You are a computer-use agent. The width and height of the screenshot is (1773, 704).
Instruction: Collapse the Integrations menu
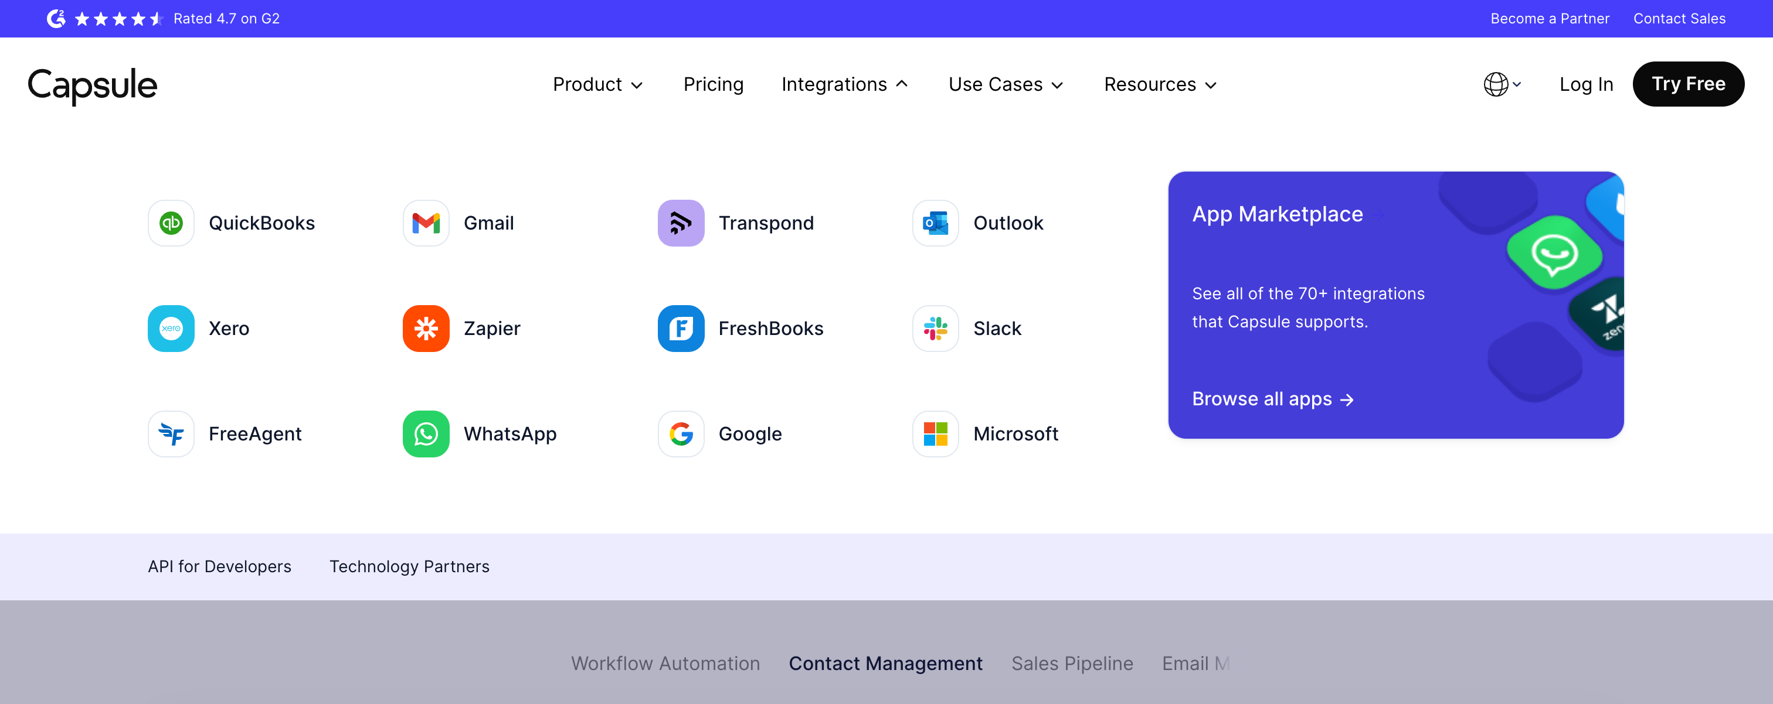(x=844, y=84)
